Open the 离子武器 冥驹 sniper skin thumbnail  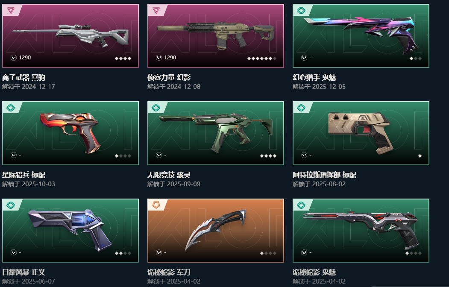click(x=70, y=36)
